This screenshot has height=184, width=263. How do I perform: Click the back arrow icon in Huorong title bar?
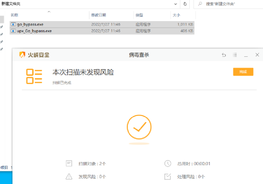coord(224,55)
